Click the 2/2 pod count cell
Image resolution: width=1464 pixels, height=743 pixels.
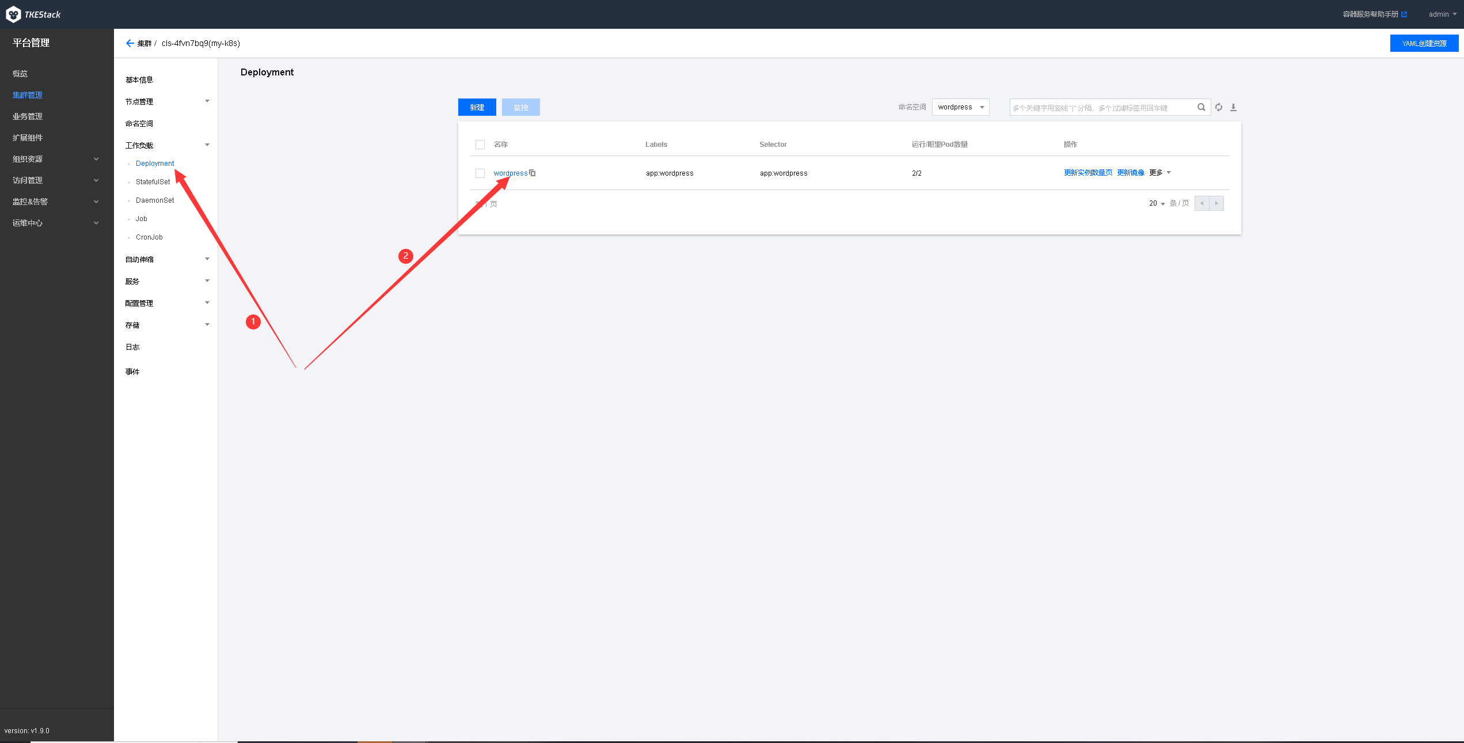click(x=917, y=173)
